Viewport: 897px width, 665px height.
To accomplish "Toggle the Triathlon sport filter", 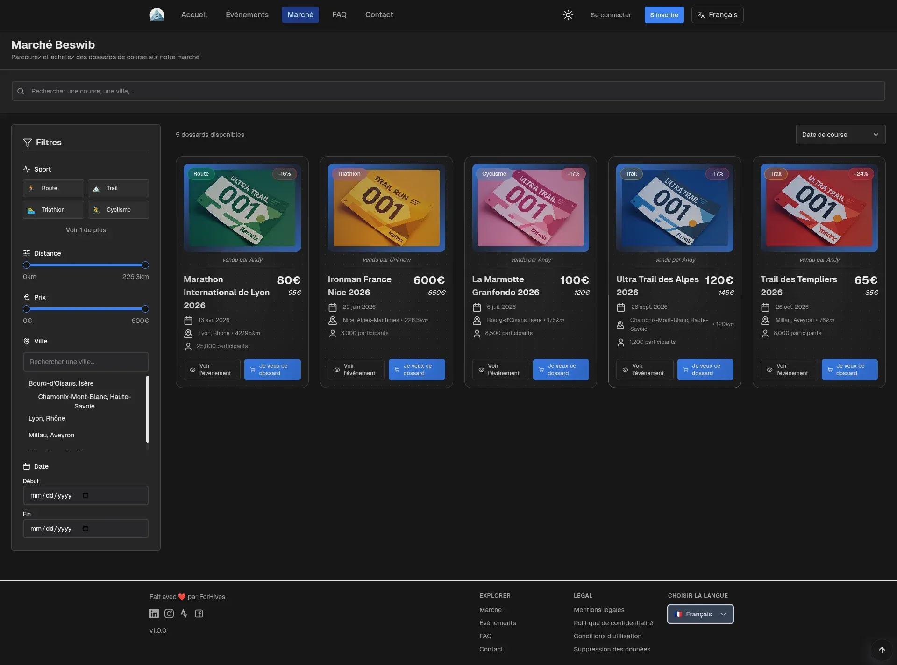I will tap(53, 210).
